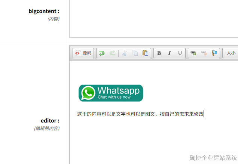Viewport: 238px width, 164px height.
Task: Remove hyperlink with unlink icon
Action: coord(204,53)
